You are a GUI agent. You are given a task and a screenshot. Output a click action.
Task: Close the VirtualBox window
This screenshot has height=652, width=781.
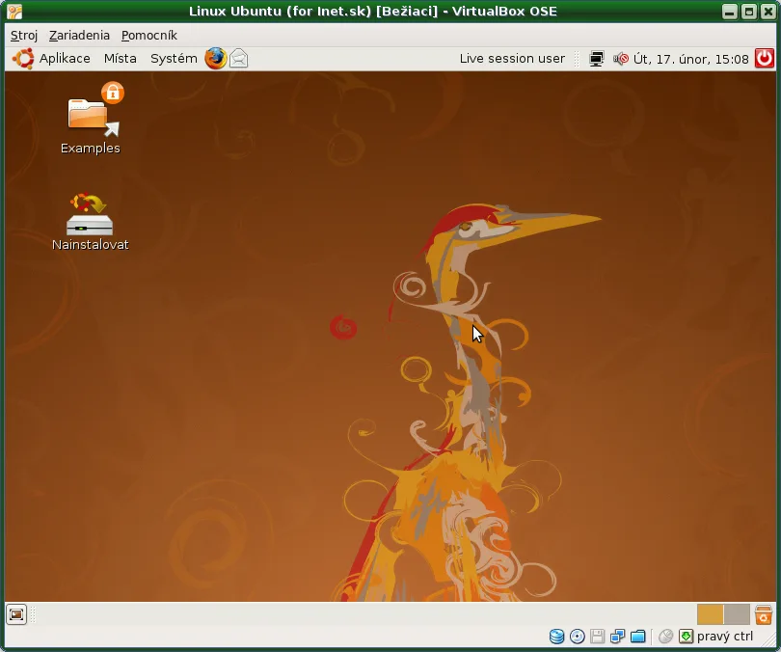point(768,11)
